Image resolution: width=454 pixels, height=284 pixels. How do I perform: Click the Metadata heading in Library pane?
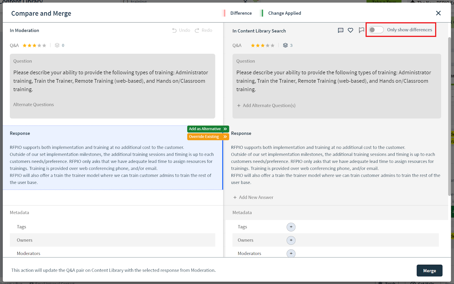[x=242, y=213]
